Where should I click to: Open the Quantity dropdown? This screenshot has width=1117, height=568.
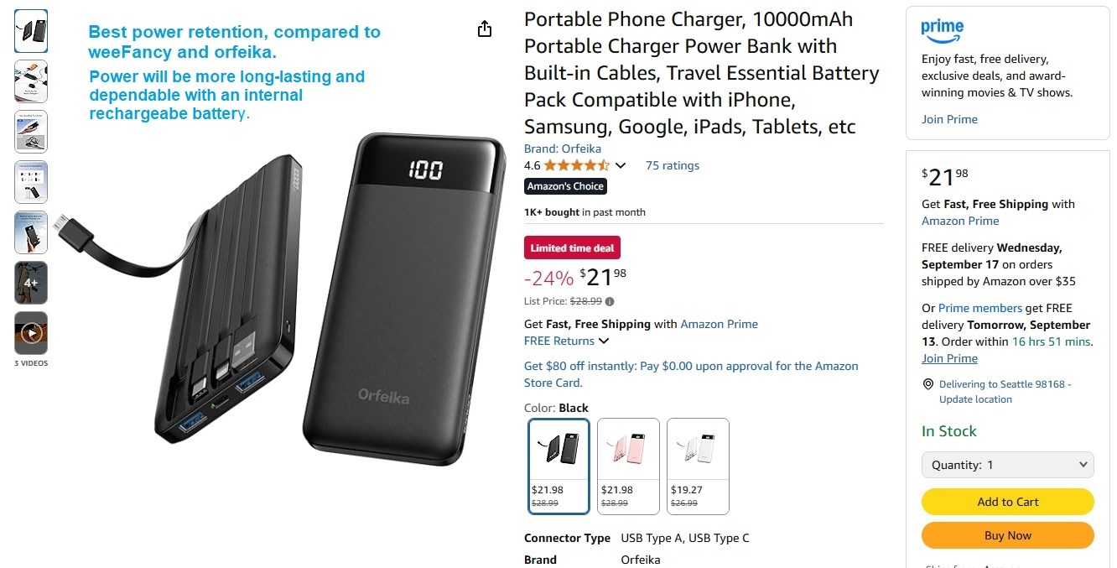[x=1007, y=465]
